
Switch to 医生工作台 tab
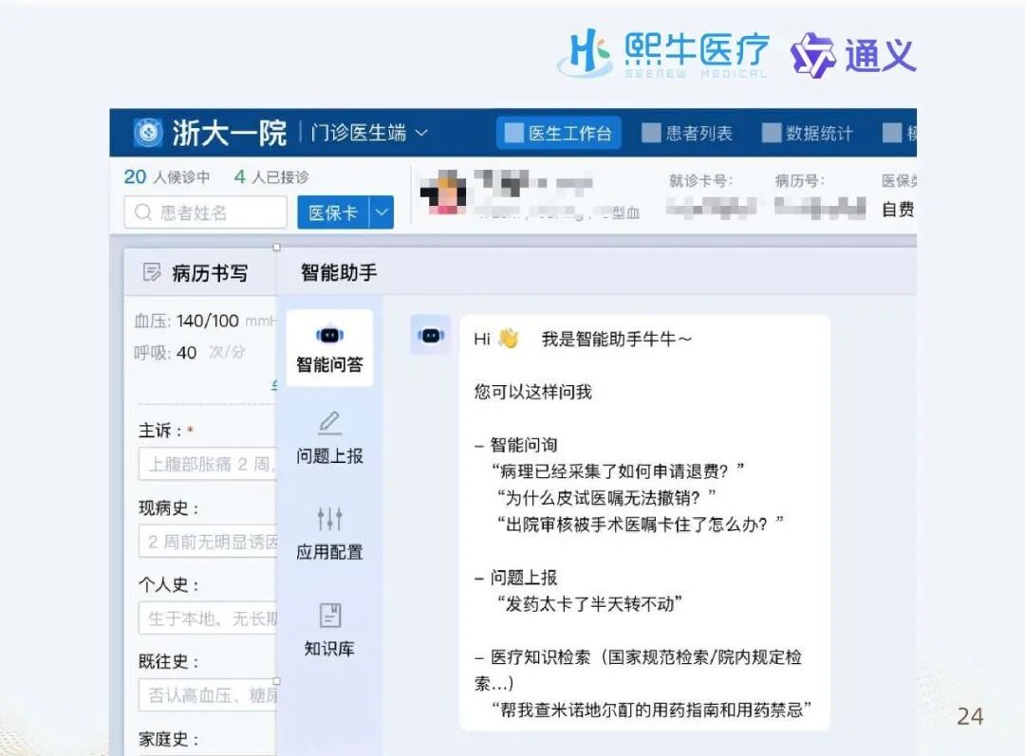pos(558,134)
